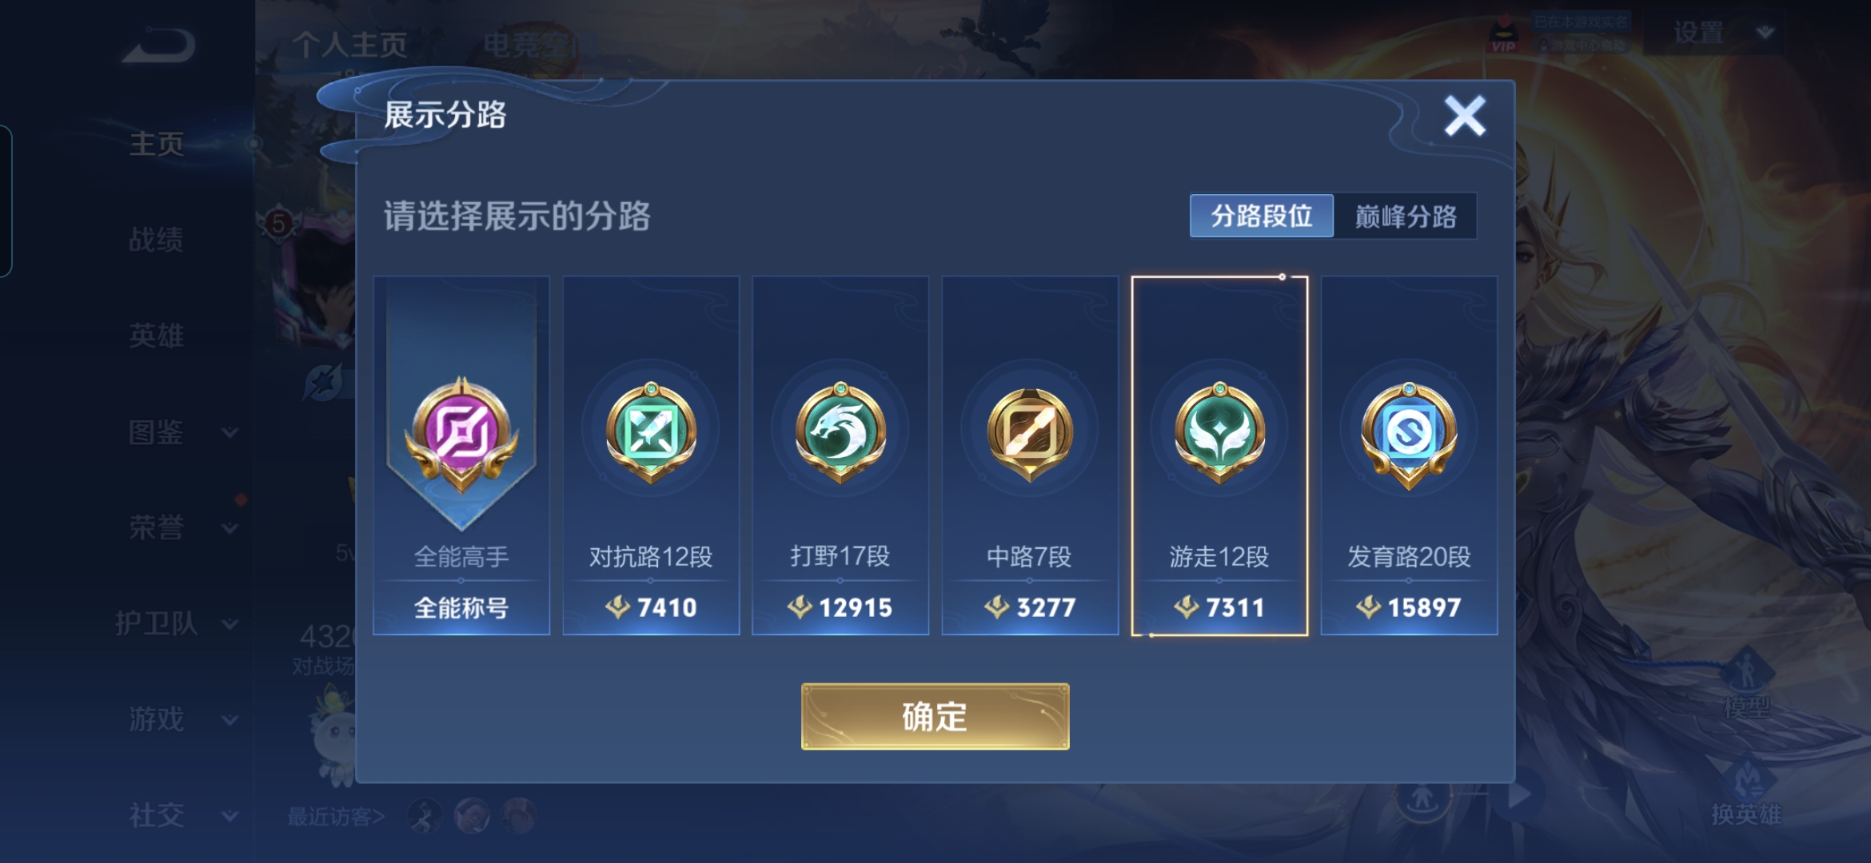Switch to 巅峰分路 toggle option
The image size is (1871, 863).
1405,216
